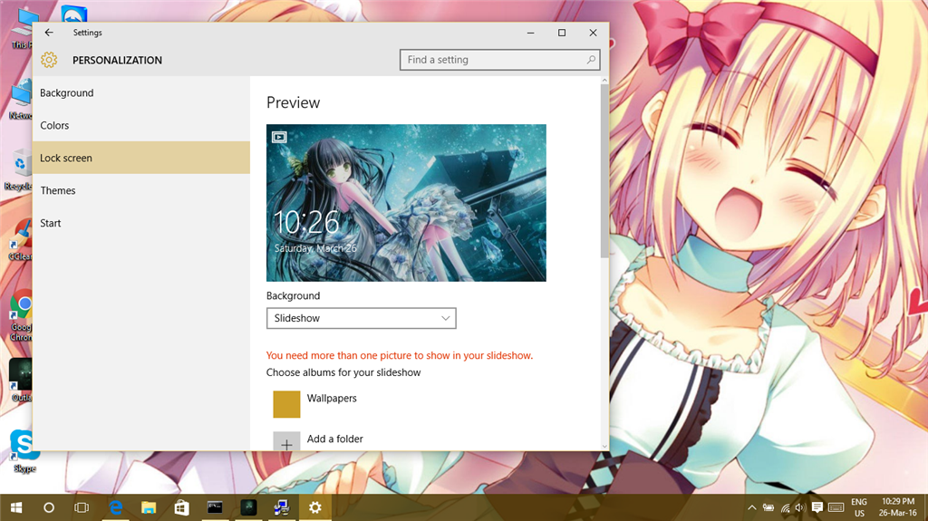Click the search magnifier in Find a setting
Screen dimensions: 928x521
[591, 60]
